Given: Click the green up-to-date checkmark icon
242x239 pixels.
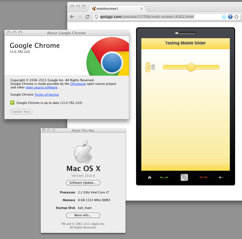Looking at the screenshot, I should (x=12, y=103).
